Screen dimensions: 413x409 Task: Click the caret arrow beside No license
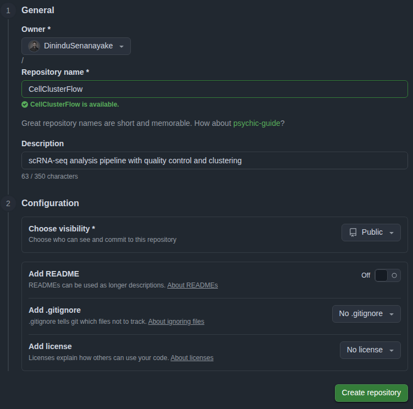tap(392, 351)
